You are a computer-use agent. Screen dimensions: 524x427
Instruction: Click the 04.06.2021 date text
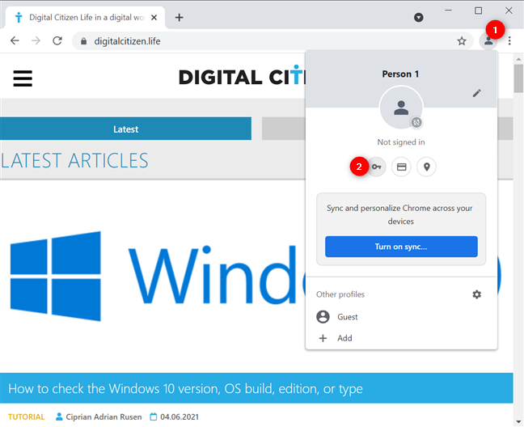pos(180,417)
